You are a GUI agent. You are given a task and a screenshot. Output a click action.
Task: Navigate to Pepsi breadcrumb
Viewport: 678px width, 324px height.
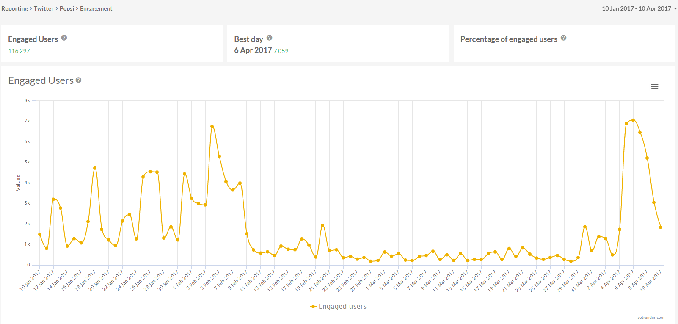click(67, 8)
